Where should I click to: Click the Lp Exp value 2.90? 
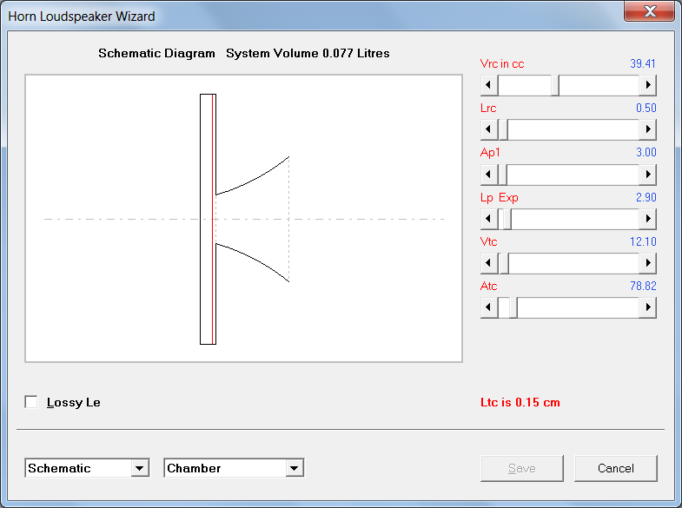click(646, 198)
